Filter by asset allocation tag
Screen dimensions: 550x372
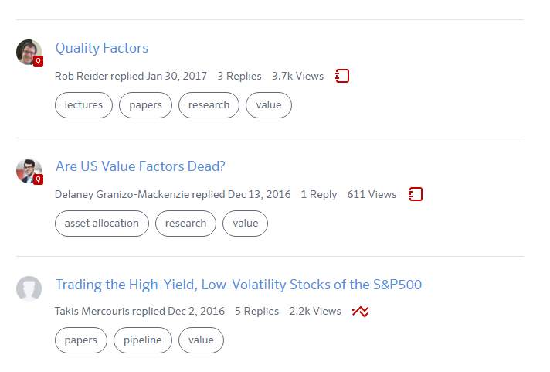point(102,224)
